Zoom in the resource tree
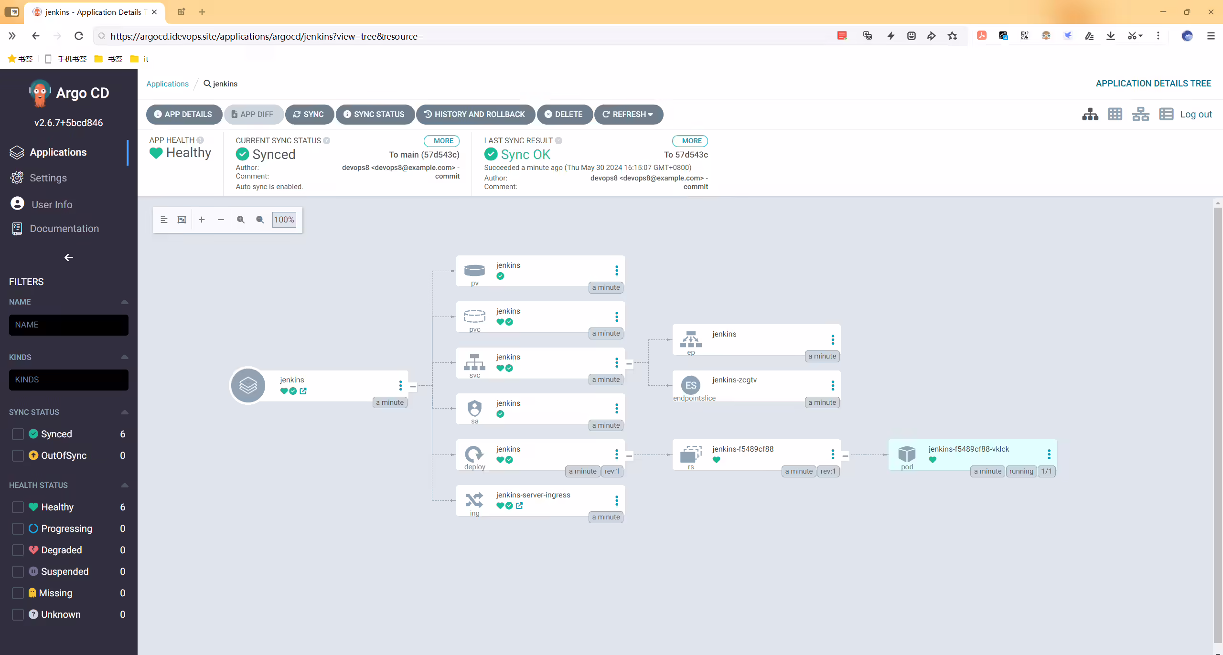 coord(241,220)
